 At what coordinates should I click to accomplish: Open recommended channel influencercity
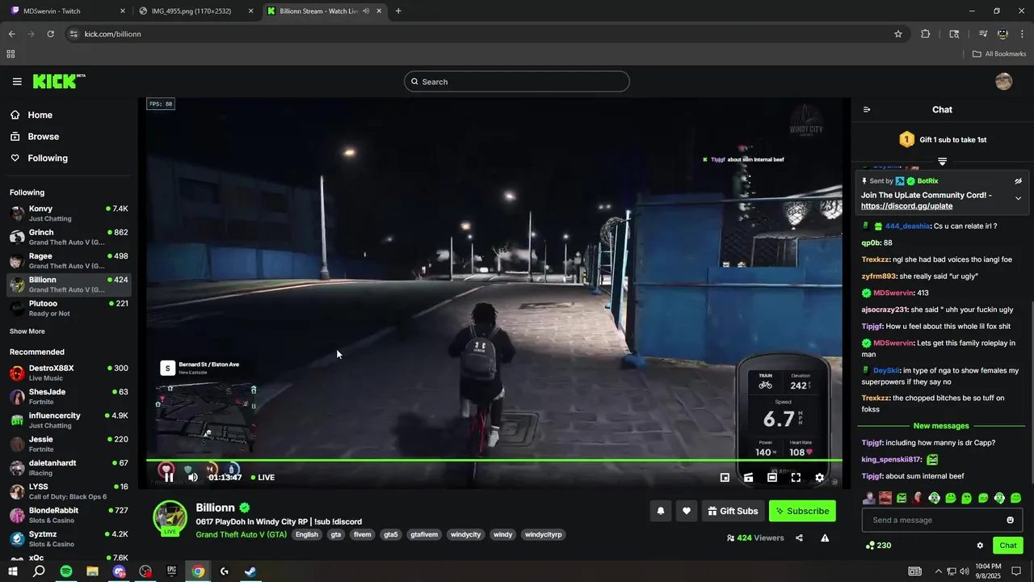pos(69,420)
